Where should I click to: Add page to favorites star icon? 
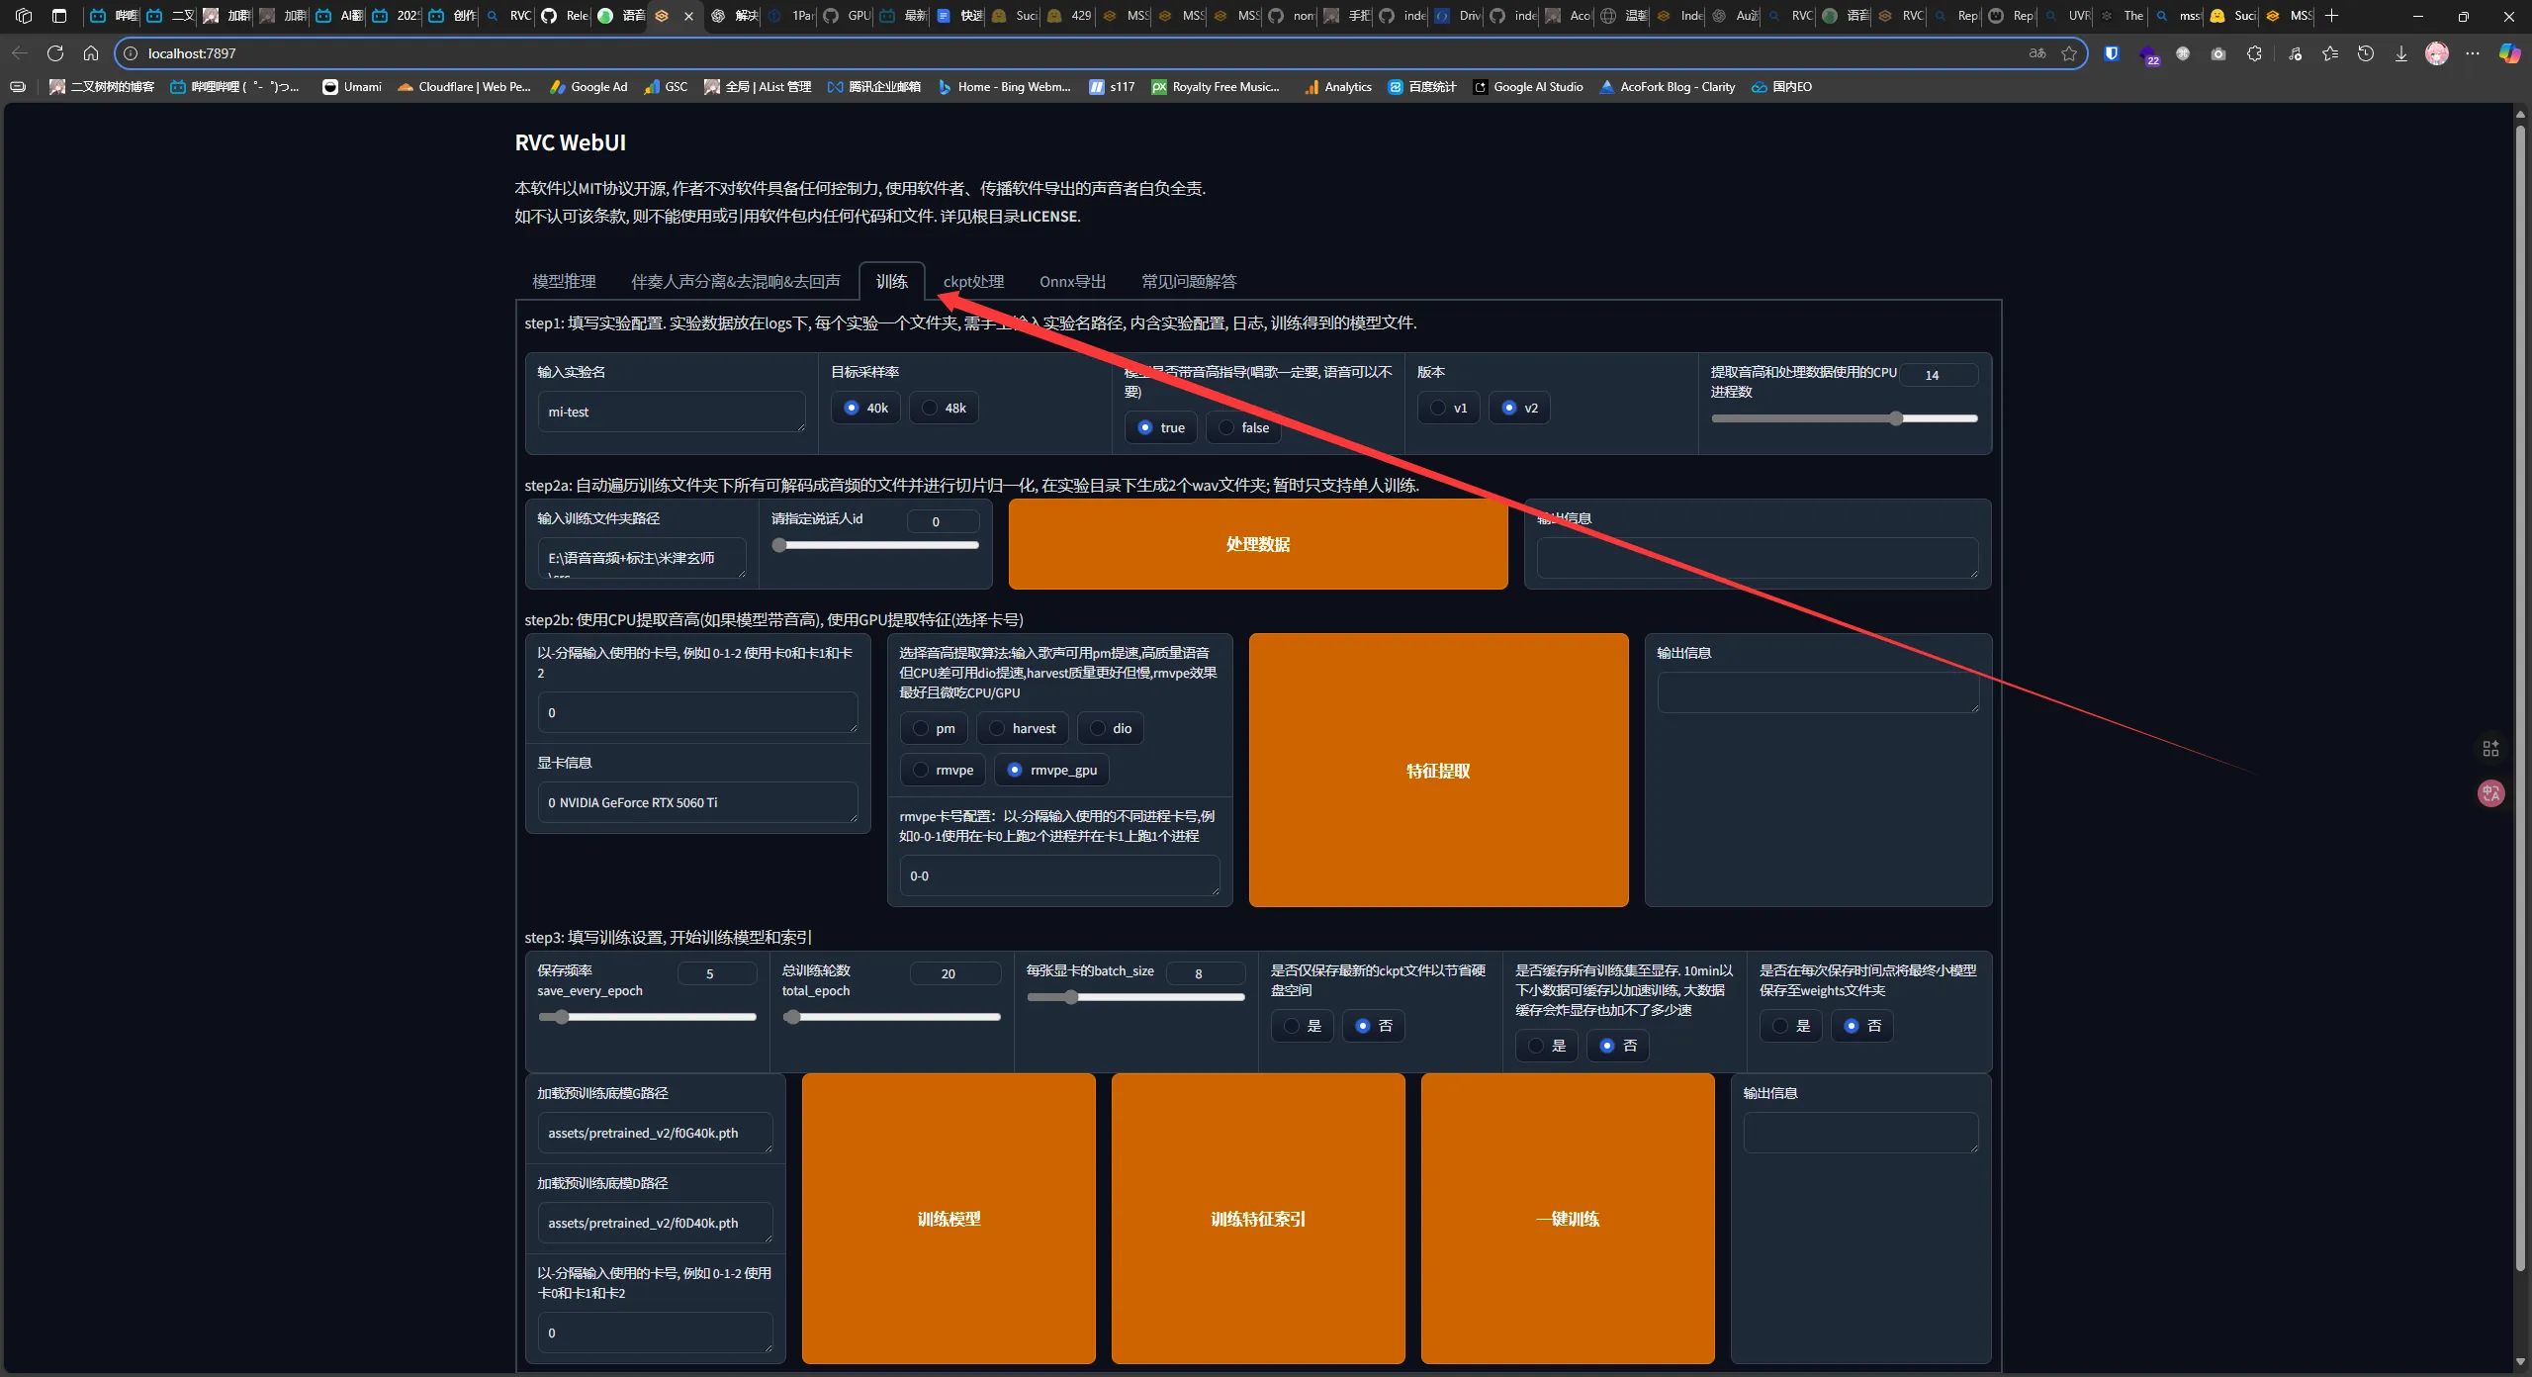pyautogui.click(x=2069, y=53)
